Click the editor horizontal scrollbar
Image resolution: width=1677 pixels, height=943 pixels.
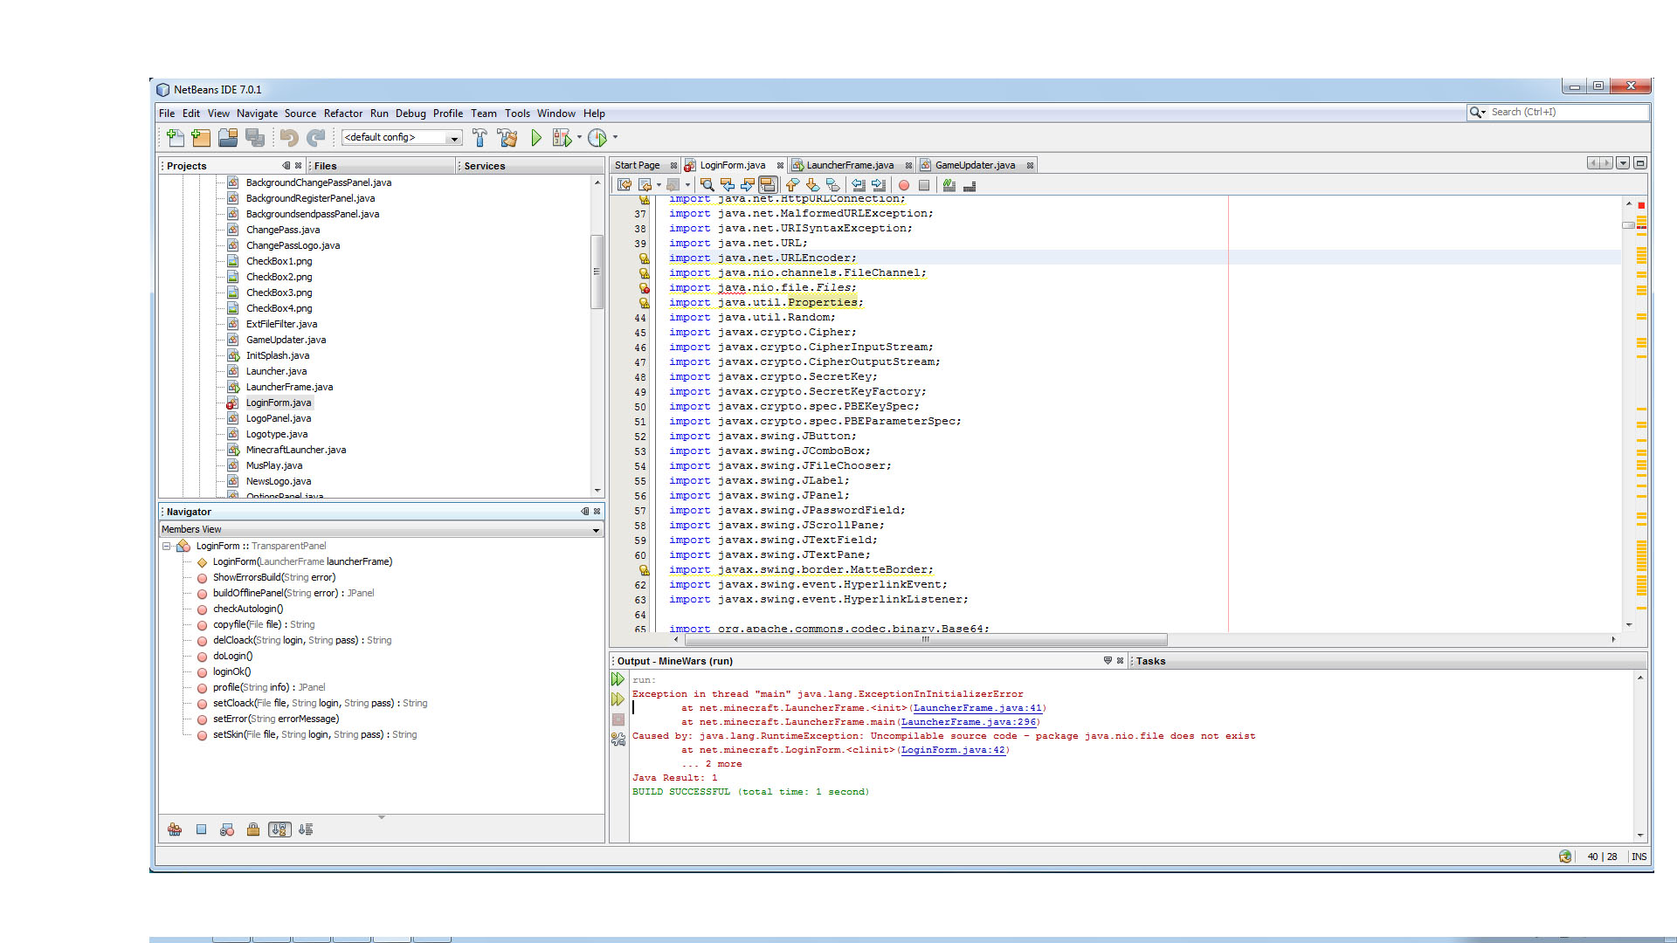pos(926,639)
